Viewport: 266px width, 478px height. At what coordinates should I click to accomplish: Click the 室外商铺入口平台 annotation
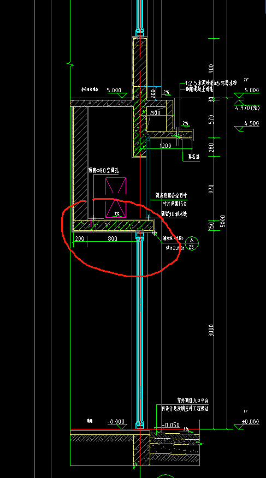192,399
